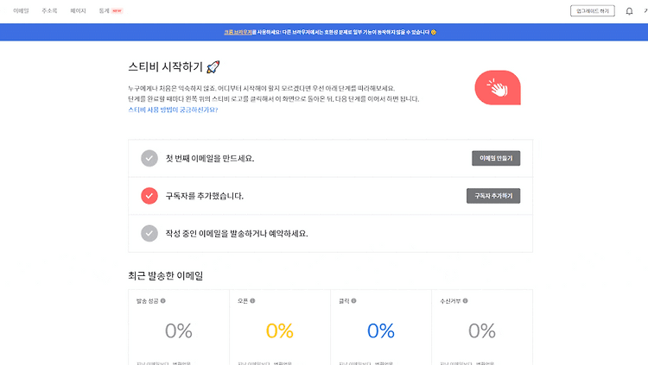Open the 주소록 menu
This screenshot has height=365, width=648.
(x=49, y=10)
